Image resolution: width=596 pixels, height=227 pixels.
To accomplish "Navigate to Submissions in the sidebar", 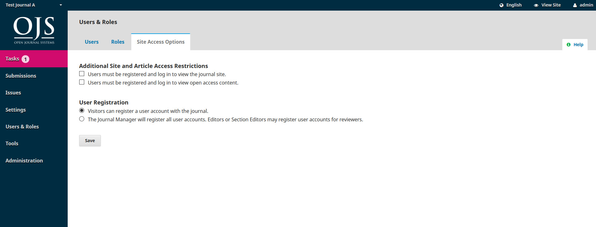I will [x=21, y=75].
